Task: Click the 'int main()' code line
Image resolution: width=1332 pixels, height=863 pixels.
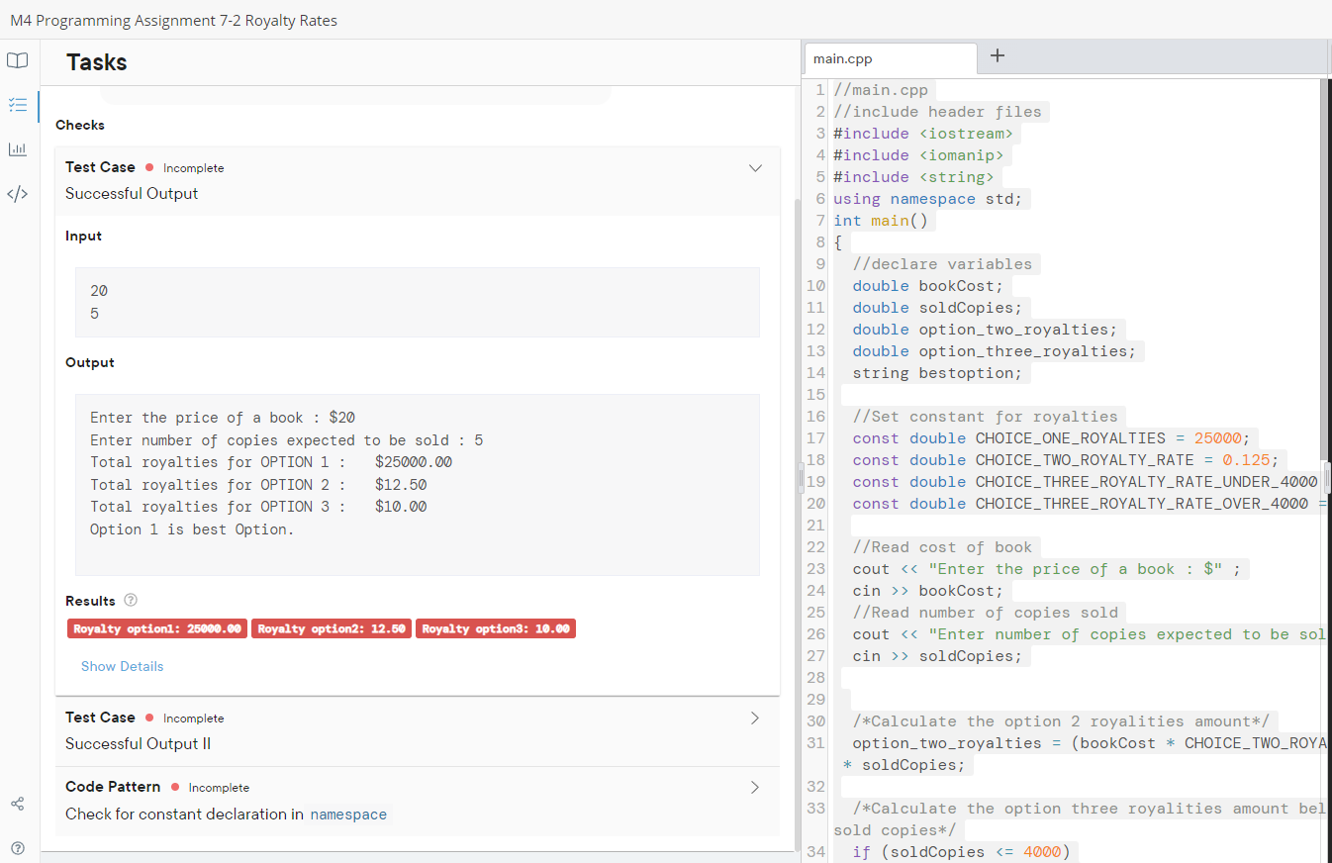Action: 880,221
